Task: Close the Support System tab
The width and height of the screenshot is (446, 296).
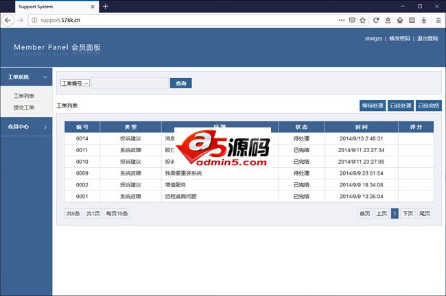Action: 93,7
